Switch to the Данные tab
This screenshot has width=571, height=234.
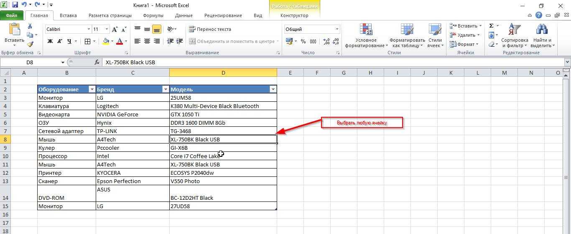pos(184,15)
